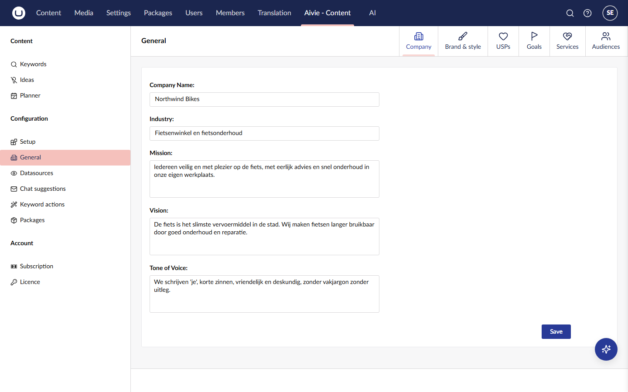Save the company settings
The height and width of the screenshot is (392, 628).
coord(556,331)
